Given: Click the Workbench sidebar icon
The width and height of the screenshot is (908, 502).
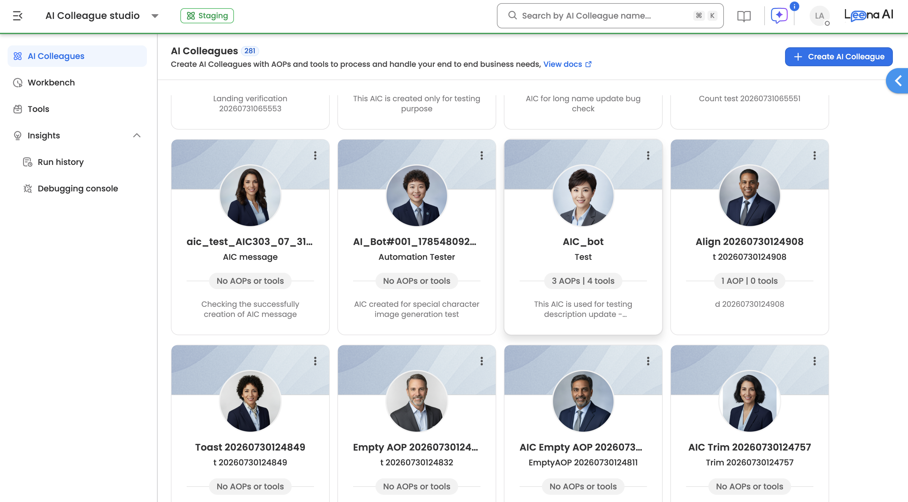Looking at the screenshot, I should click(18, 83).
